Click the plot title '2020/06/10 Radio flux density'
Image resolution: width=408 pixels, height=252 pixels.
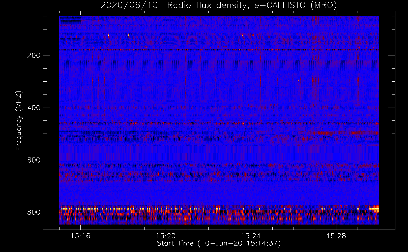[219, 5]
